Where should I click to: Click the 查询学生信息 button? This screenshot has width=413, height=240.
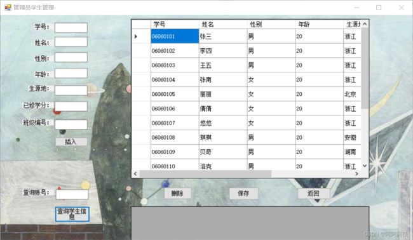point(72,214)
